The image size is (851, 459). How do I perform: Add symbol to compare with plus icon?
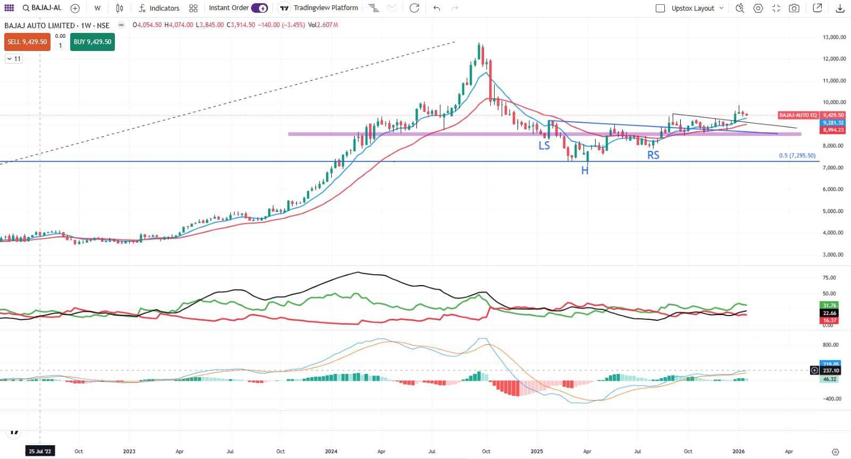[x=75, y=8]
